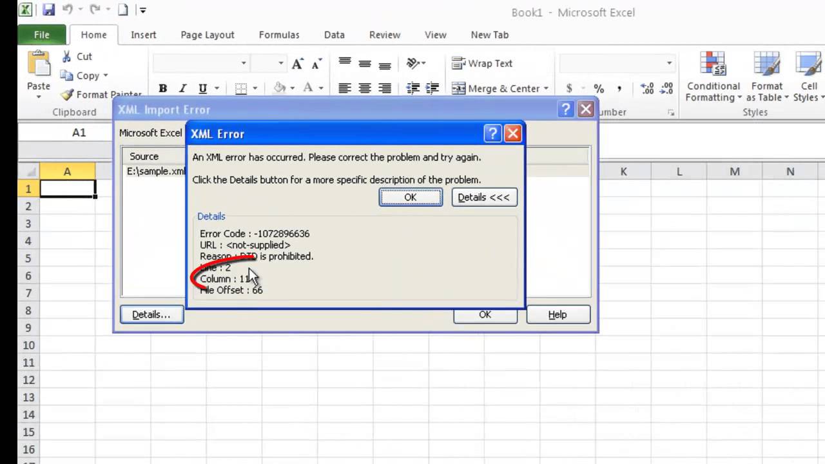Open the number format dropdown
This screenshot has height=464, width=825.
tap(669, 63)
